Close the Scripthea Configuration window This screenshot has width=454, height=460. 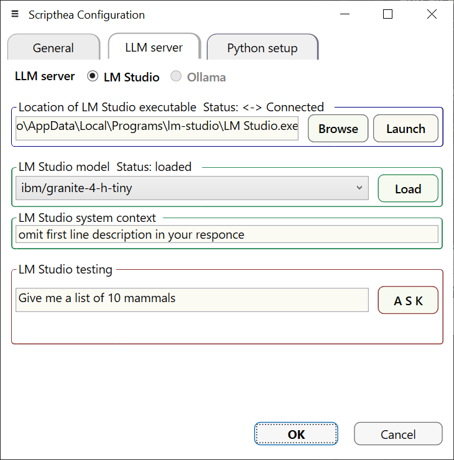pyautogui.click(x=432, y=14)
